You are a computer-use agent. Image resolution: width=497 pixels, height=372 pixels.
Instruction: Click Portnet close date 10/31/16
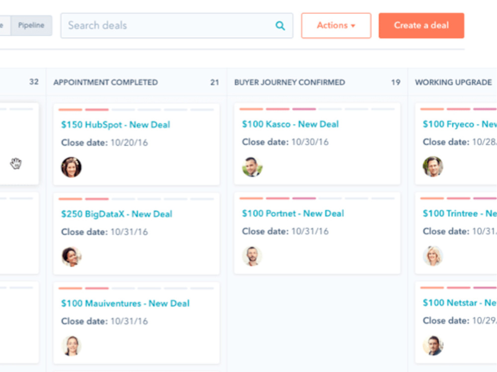(x=310, y=231)
